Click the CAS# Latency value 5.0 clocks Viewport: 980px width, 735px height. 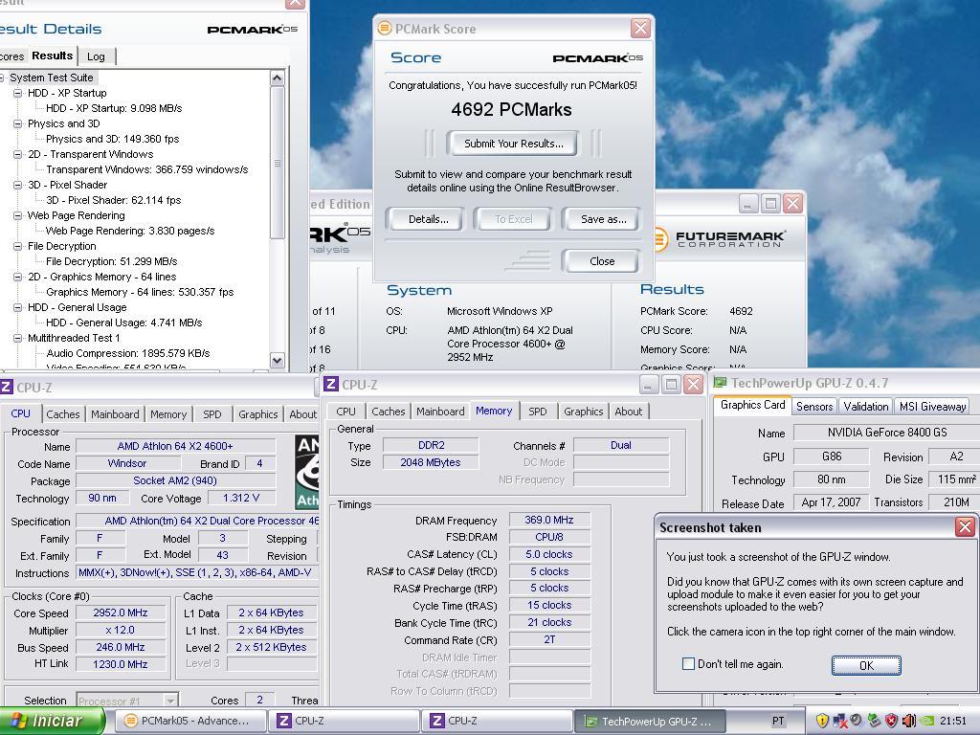point(549,554)
